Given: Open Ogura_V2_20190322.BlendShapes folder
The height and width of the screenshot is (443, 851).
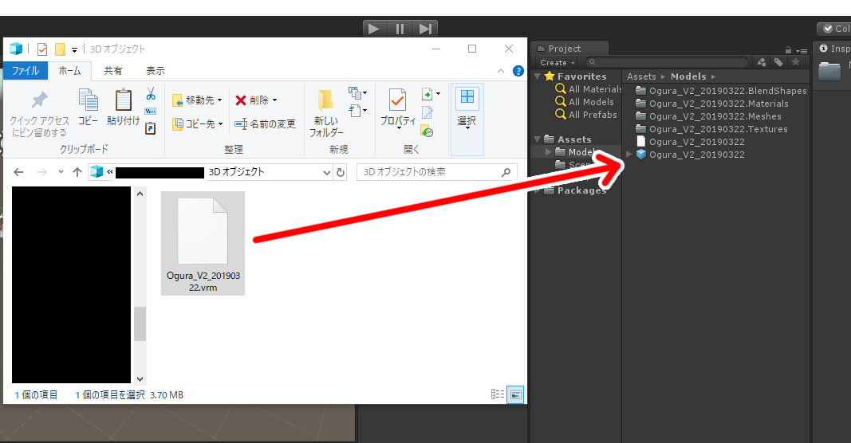Looking at the screenshot, I should click(x=721, y=91).
